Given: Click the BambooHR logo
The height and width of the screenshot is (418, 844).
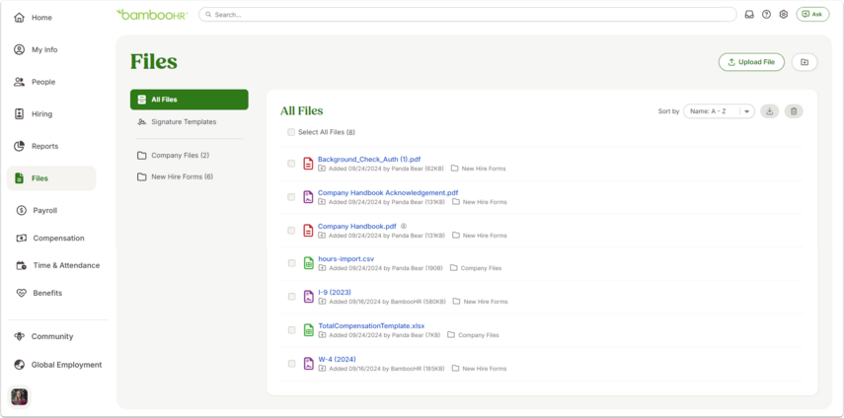Looking at the screenshot, I should 151,15.
